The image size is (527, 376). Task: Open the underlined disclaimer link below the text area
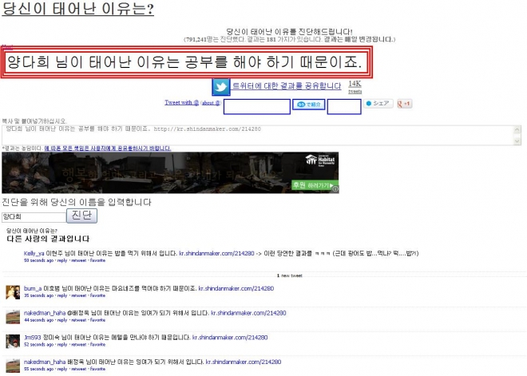pyautogui.click(x=108, y=148)
